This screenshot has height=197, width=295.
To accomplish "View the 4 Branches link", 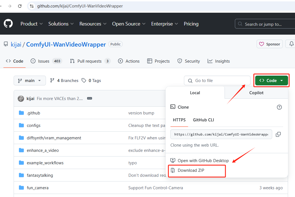I will [64, 81].
